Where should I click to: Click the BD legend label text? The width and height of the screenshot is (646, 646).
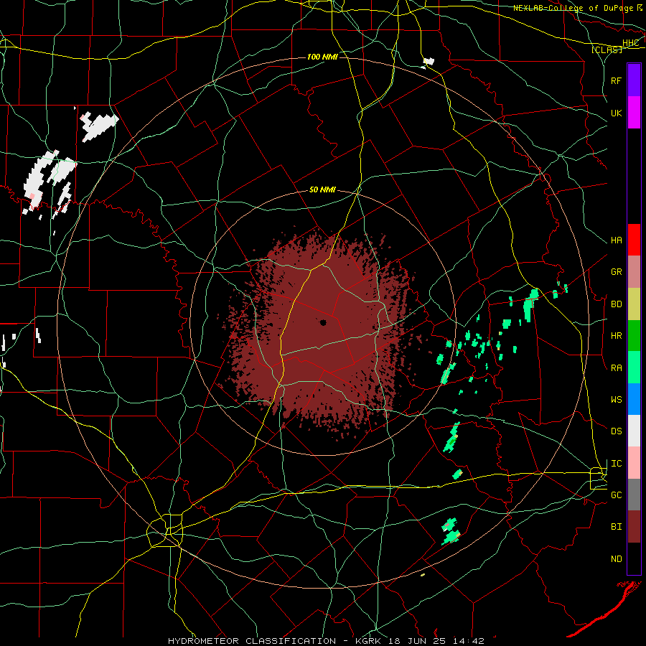(x=616, y=304)
